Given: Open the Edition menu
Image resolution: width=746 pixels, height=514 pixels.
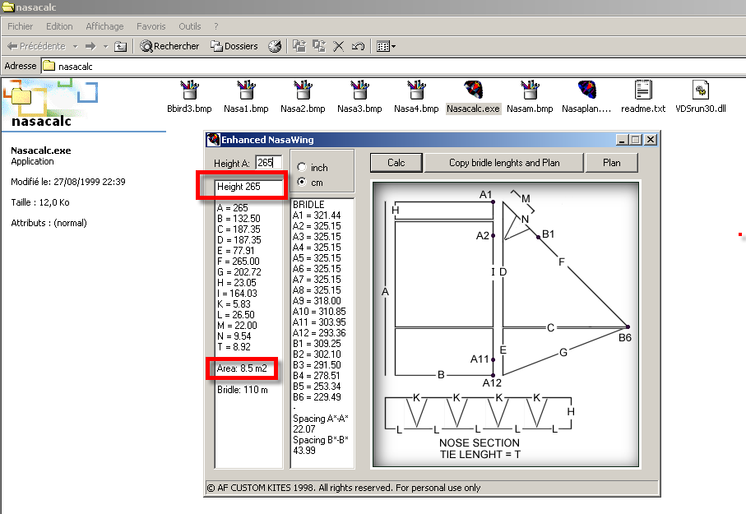Looking at the screenshot, I should (59, 26).
